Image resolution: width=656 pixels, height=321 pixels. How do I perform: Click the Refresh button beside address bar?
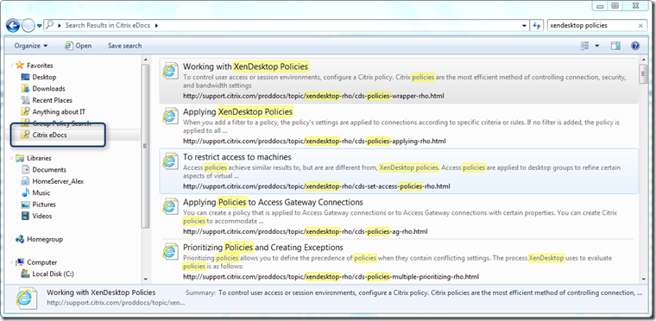click(x=537, y=26)
